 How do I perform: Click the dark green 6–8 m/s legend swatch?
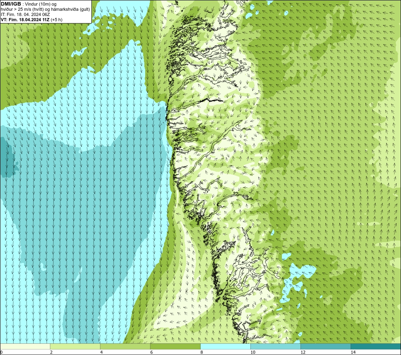tap(176, 346)
